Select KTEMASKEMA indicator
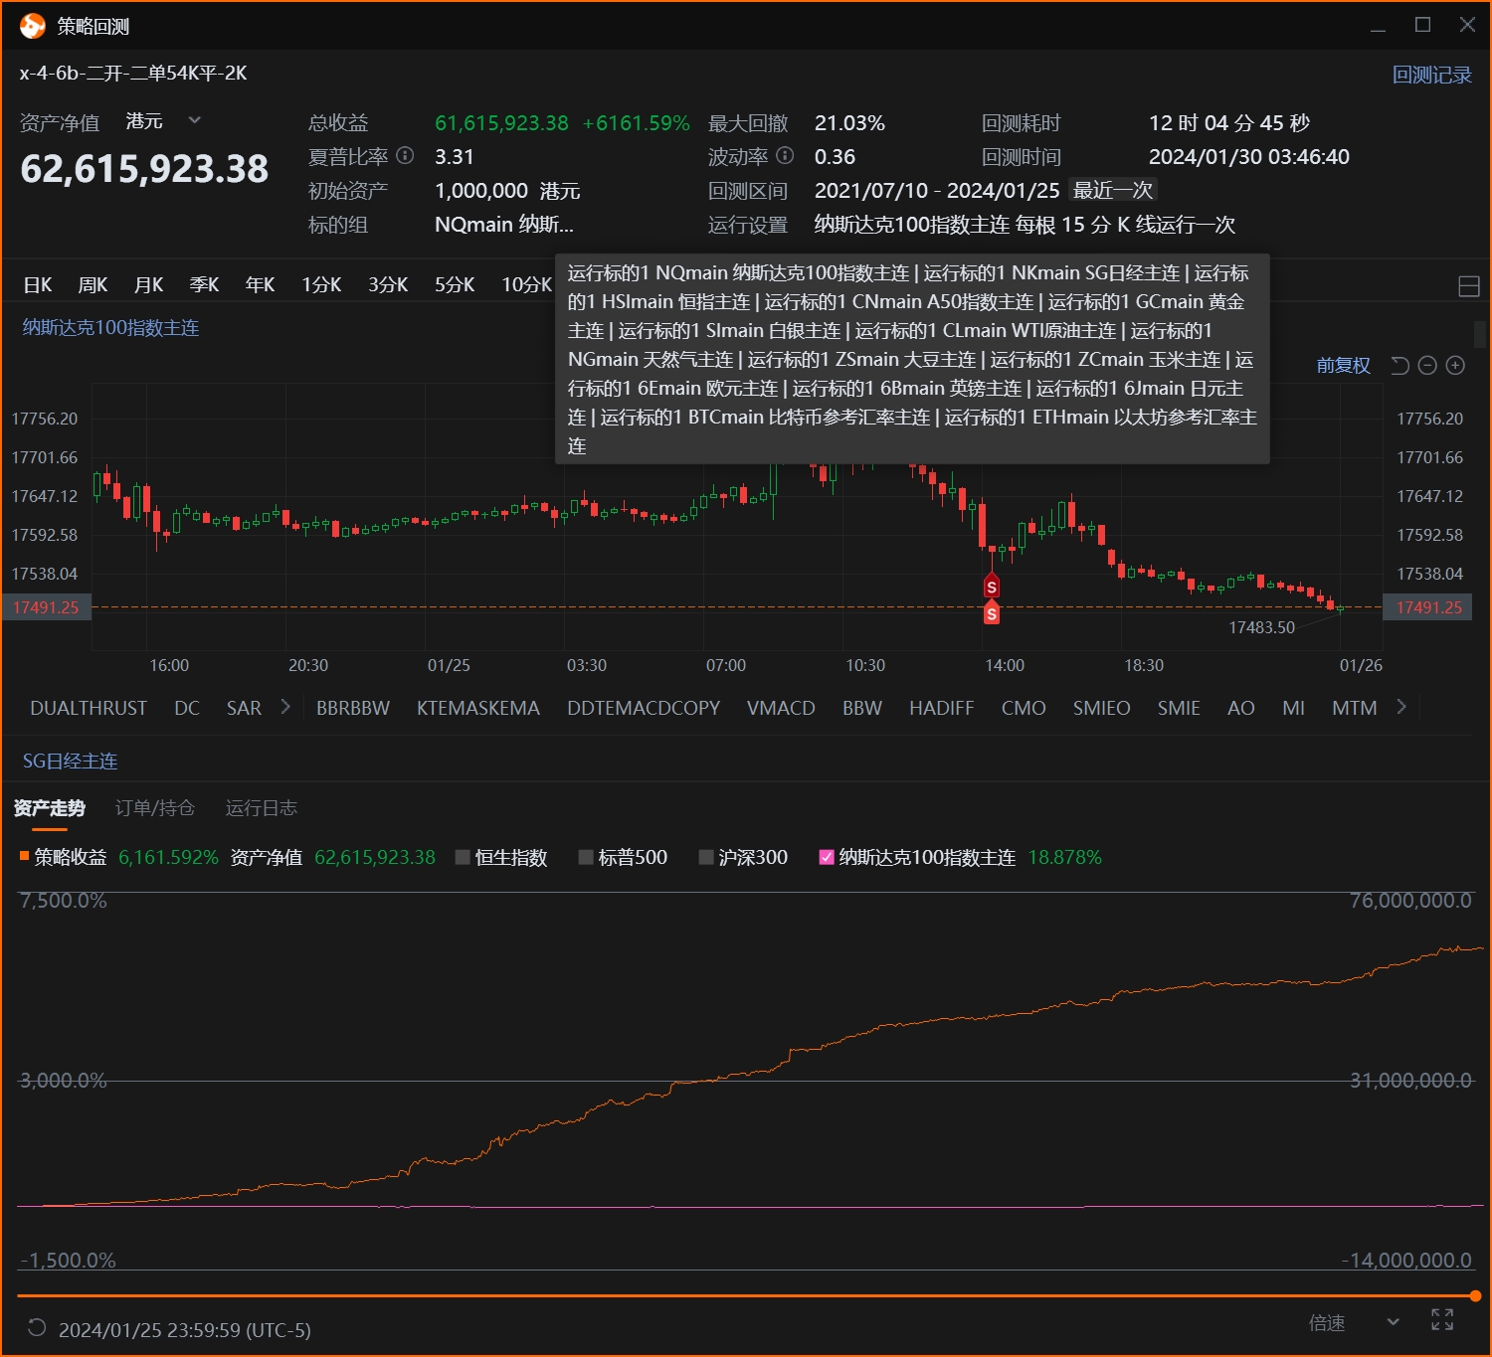 478,708
